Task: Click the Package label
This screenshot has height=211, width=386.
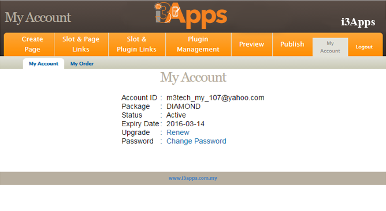Action: (x=136, y=106)
